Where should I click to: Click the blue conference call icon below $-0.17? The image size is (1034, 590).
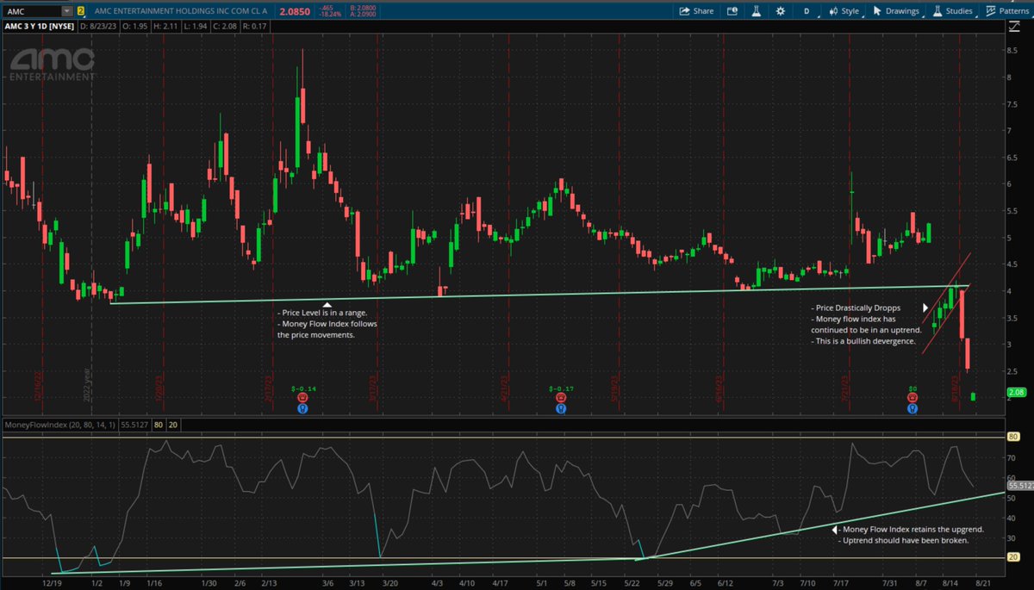(561, 408)
